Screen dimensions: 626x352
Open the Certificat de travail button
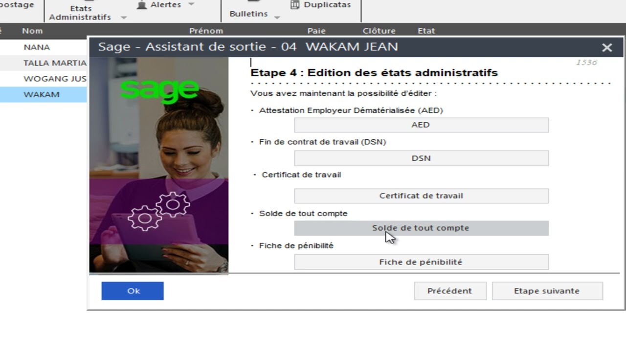tap(421, 196)
